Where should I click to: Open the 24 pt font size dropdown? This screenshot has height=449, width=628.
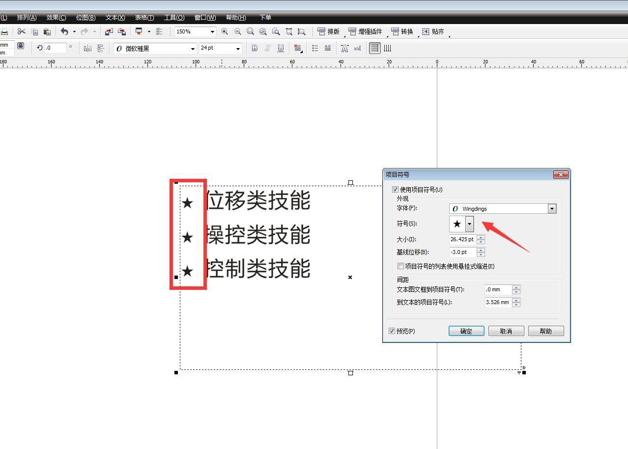[x=238, y=49]
